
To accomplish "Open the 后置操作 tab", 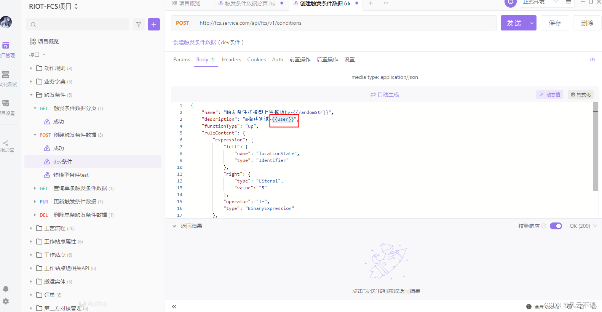I will tap(327, 59).
